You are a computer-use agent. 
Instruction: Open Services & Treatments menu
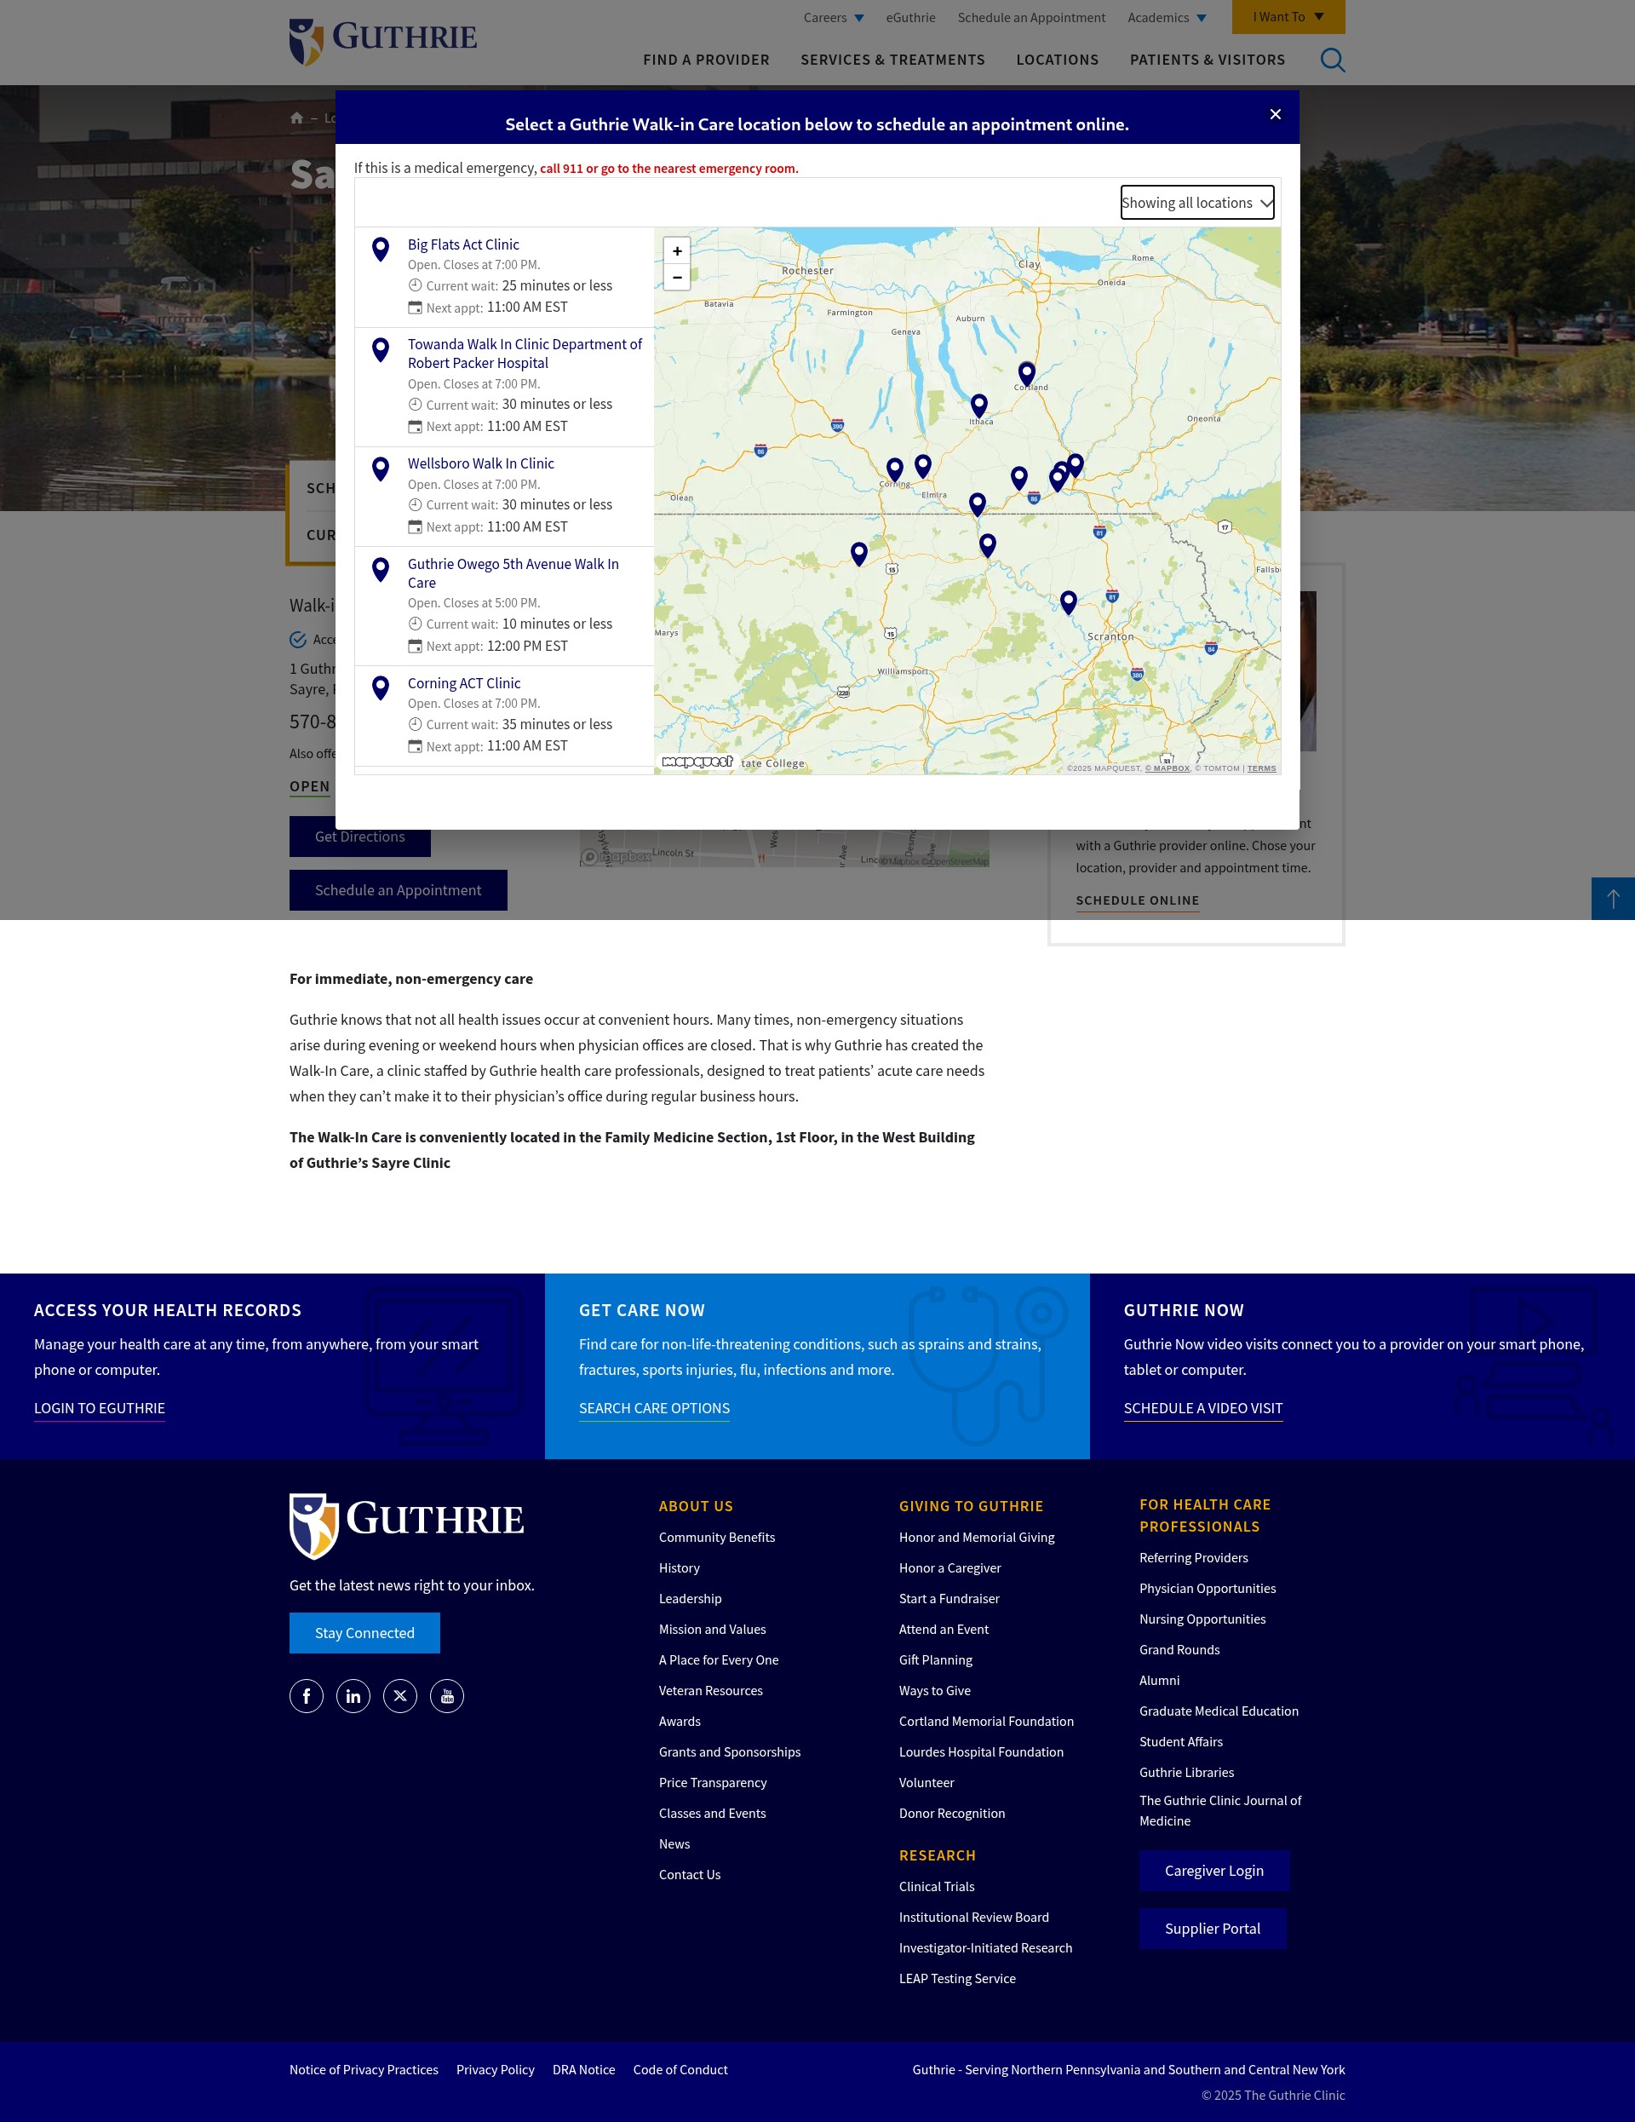892,60
